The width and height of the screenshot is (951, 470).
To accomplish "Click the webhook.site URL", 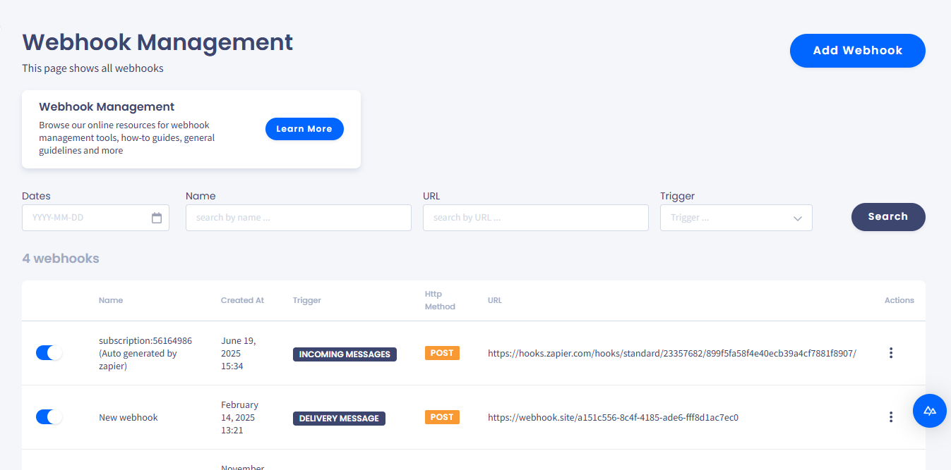I will click(613, 418).
